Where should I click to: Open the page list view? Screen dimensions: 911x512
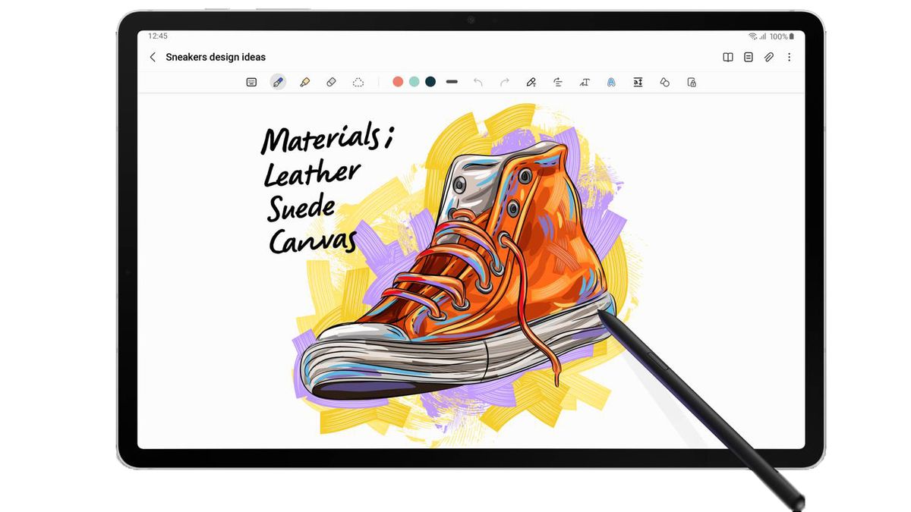click(748, 57)
